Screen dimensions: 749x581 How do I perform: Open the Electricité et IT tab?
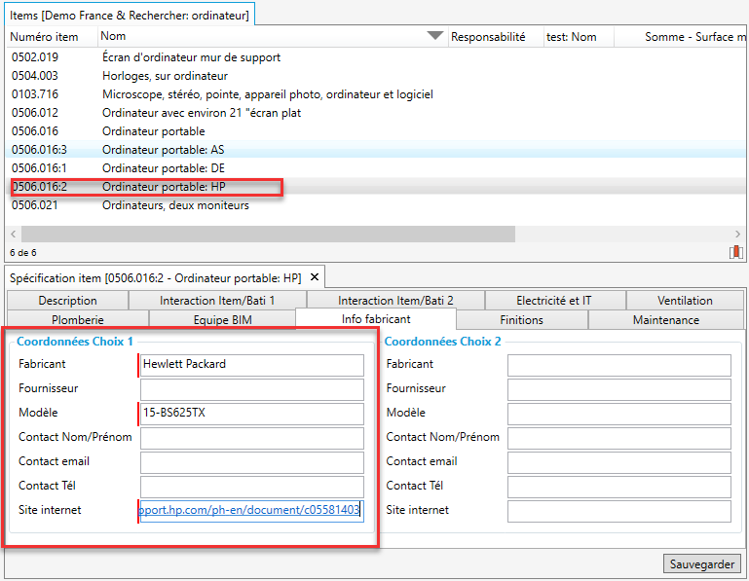click(554, 301)
